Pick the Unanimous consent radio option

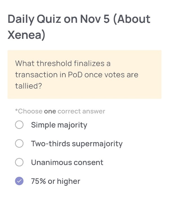tap(19, 162)
